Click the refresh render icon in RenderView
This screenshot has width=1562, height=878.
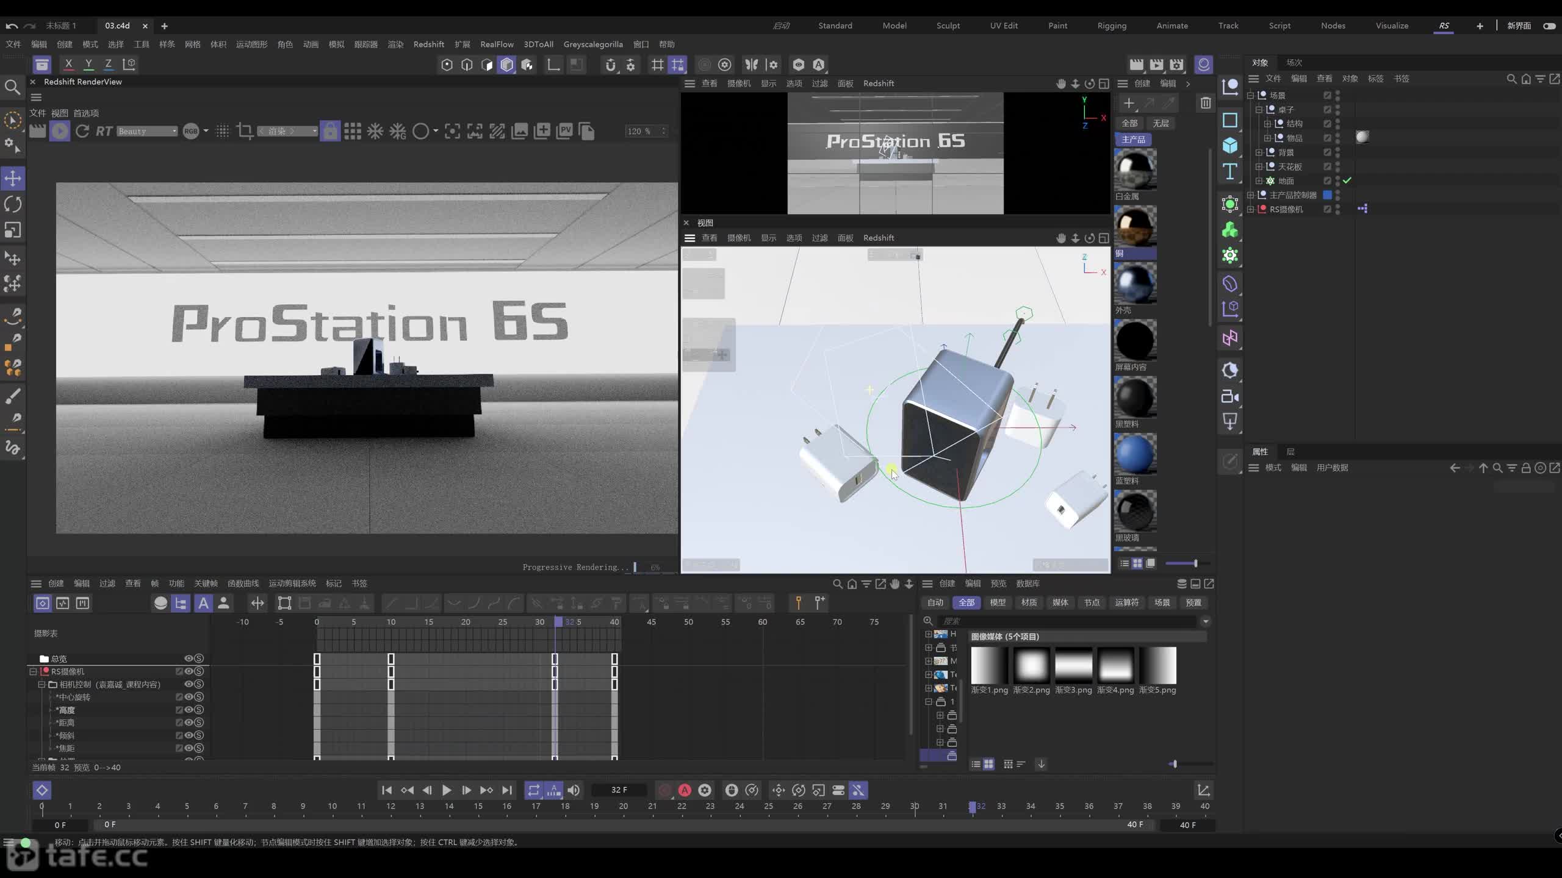click(x=82, y=131)
